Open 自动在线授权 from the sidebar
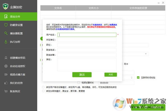 coord(18,66)
